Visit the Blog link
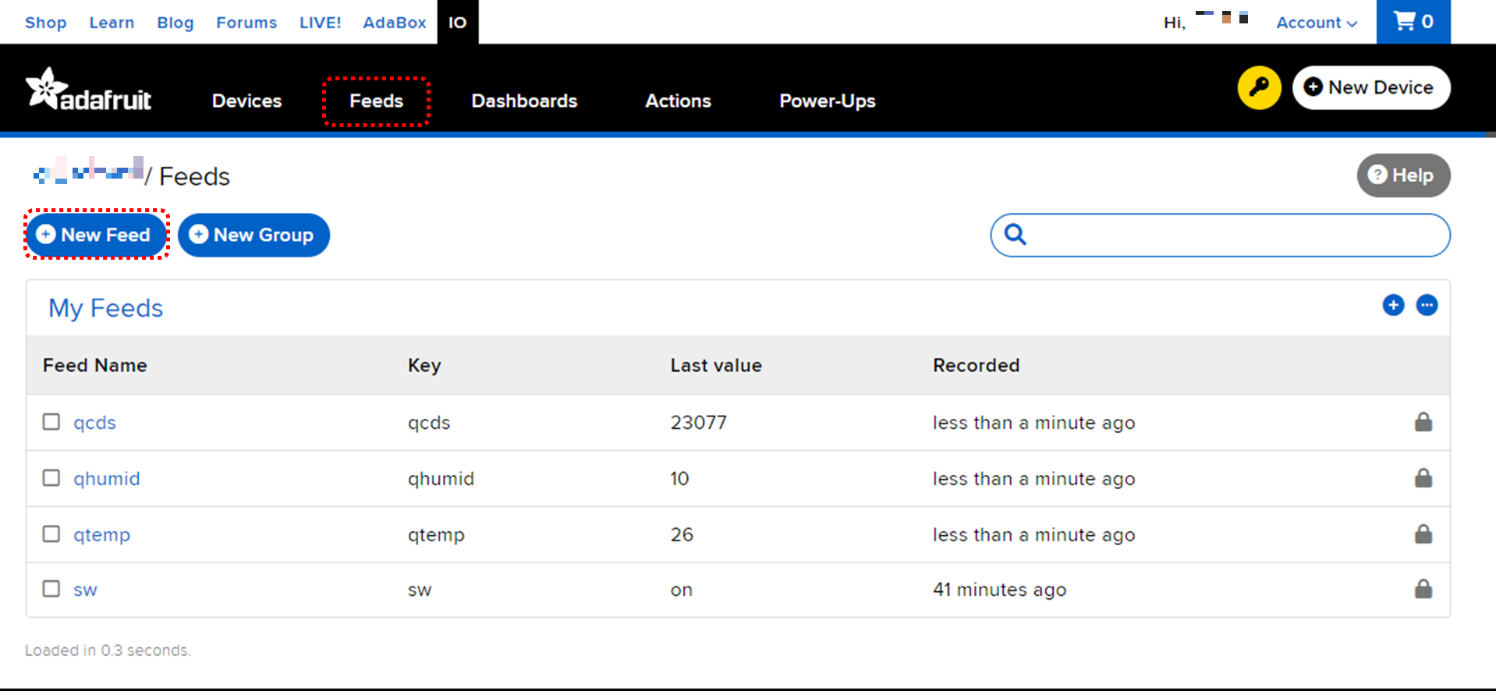1496x691 pixels. (175, 23)
